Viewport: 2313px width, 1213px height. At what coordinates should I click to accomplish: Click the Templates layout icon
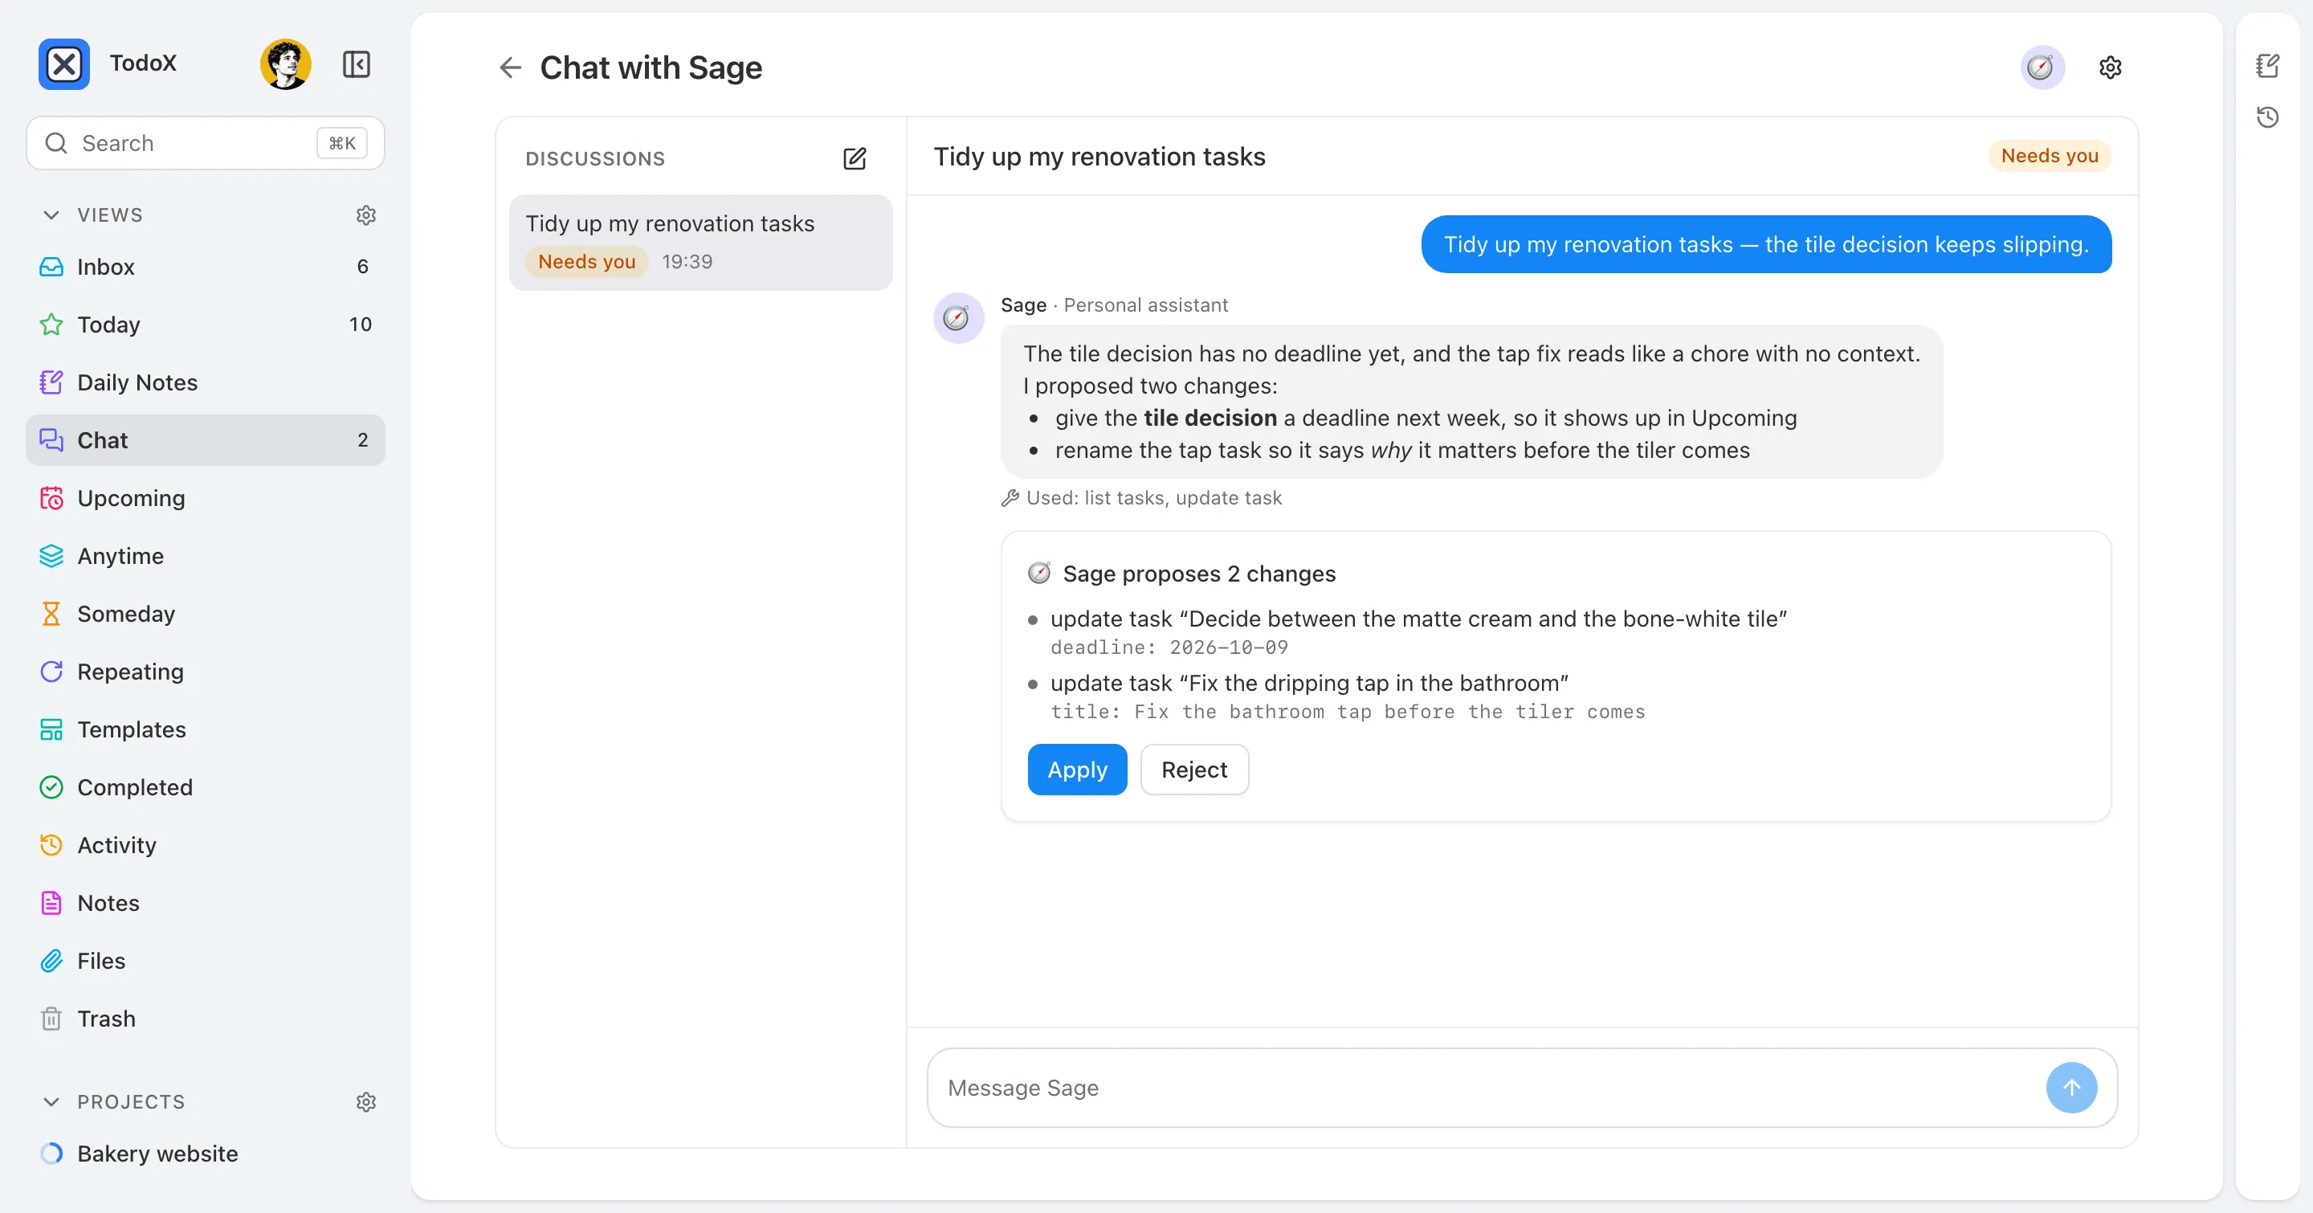pyautogui.click(x=51, y=729)
